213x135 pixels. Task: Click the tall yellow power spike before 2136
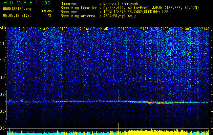coord(119,129)
